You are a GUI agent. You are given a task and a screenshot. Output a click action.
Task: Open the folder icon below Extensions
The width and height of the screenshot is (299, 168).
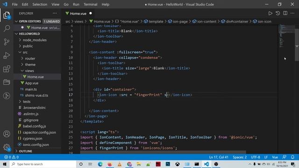click(7, 82)
